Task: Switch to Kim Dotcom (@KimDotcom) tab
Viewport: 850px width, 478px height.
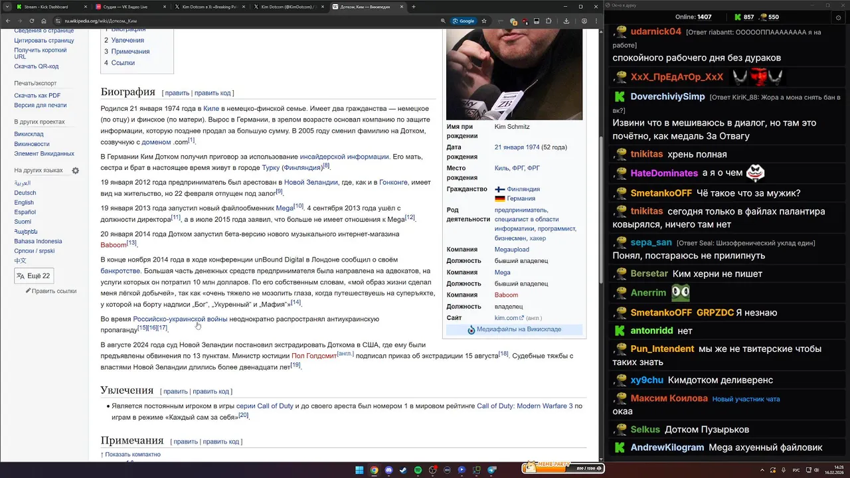Action: click(288, 7)
